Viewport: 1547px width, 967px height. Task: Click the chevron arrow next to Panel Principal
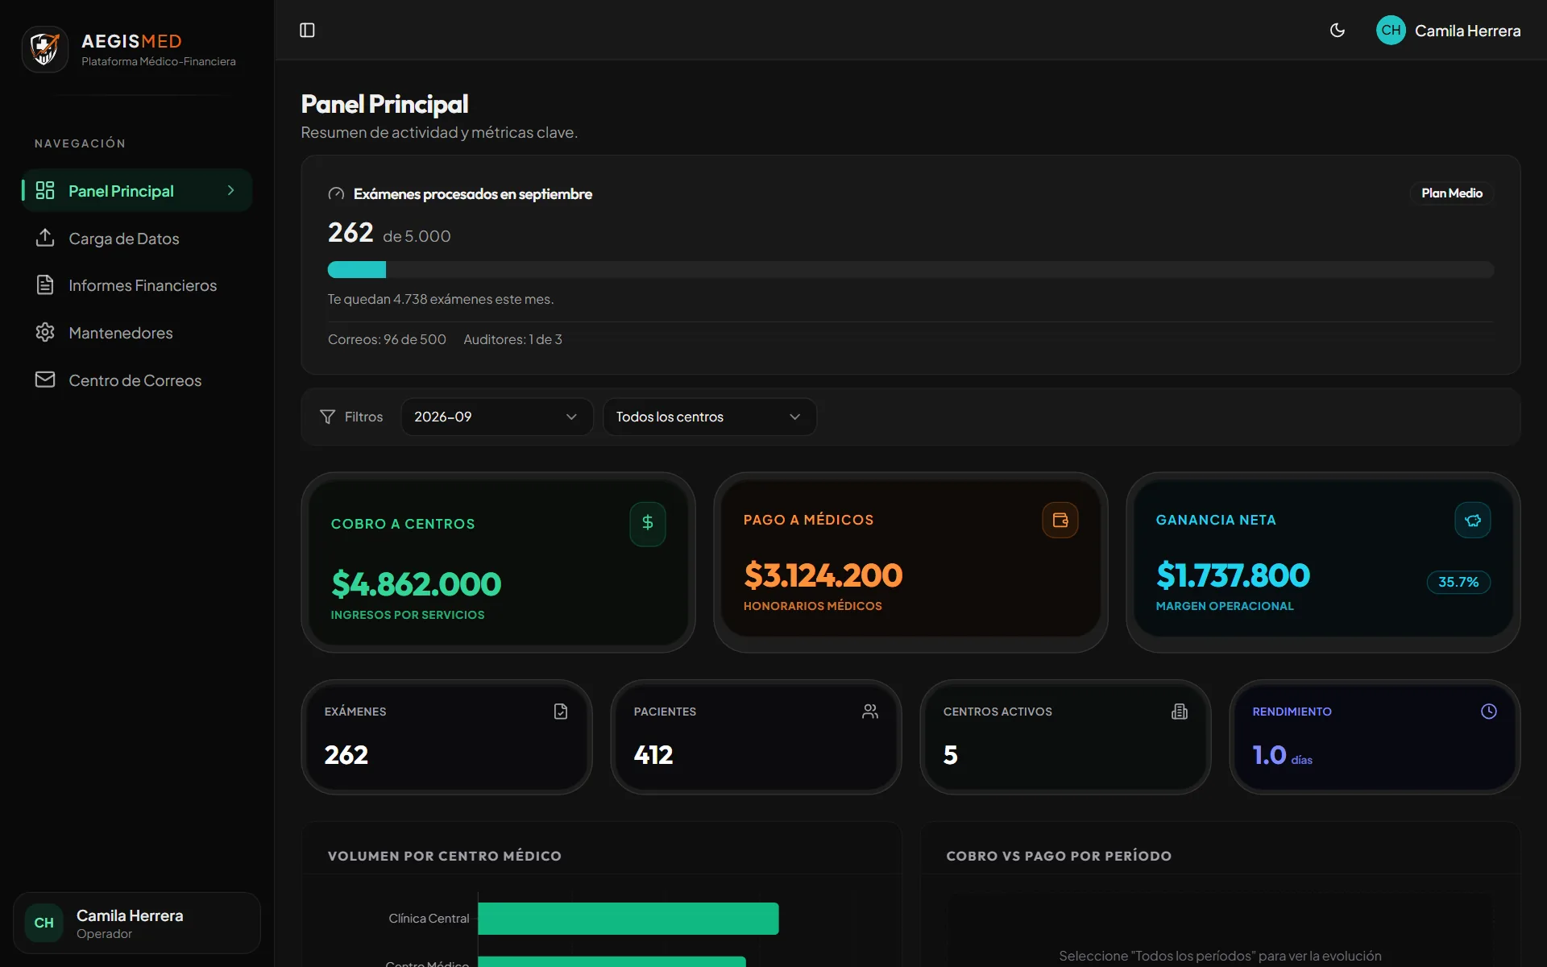[230, 191]
